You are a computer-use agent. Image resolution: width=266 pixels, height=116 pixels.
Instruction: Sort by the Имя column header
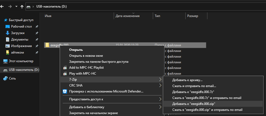tap(48, 16)
